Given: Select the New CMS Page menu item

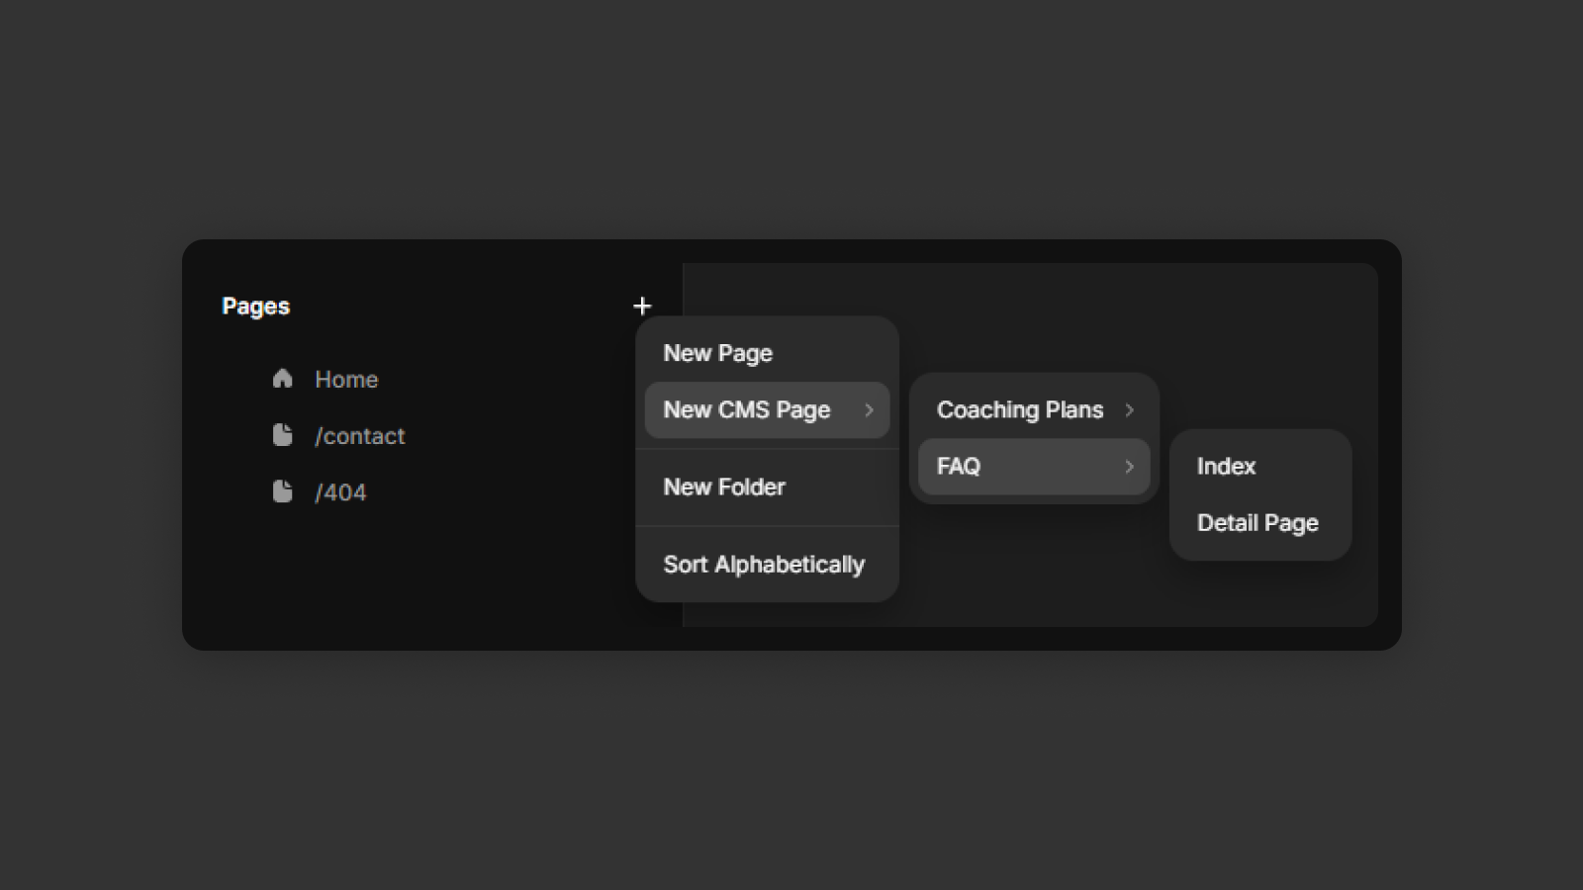Looking at the screenshot, I should pos(746,410).
